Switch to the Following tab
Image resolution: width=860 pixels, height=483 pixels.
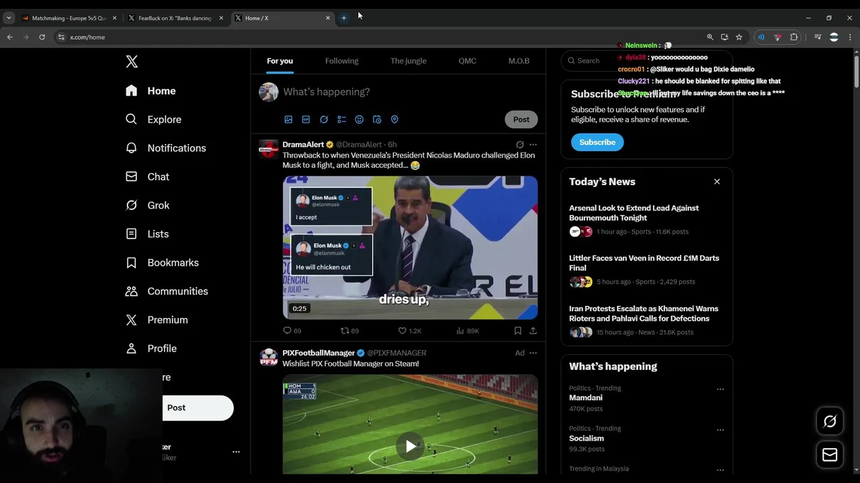(x=341, y=61)
